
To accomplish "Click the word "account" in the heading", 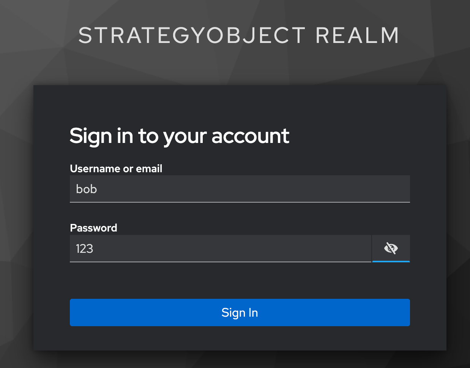I will tap(250, 136).
